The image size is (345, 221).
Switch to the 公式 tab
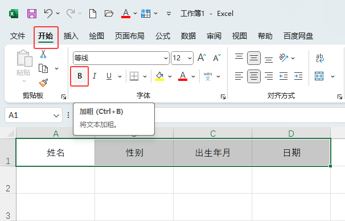click(163, 36)
